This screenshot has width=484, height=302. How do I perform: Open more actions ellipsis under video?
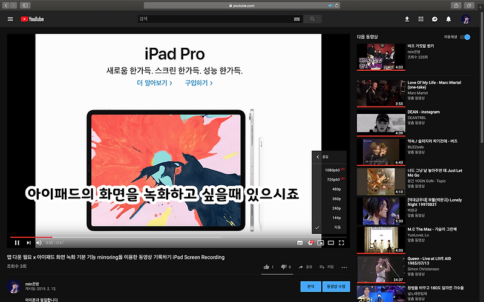point(344,267)
